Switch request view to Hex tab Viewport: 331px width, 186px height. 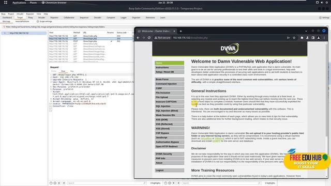(72, 71)
